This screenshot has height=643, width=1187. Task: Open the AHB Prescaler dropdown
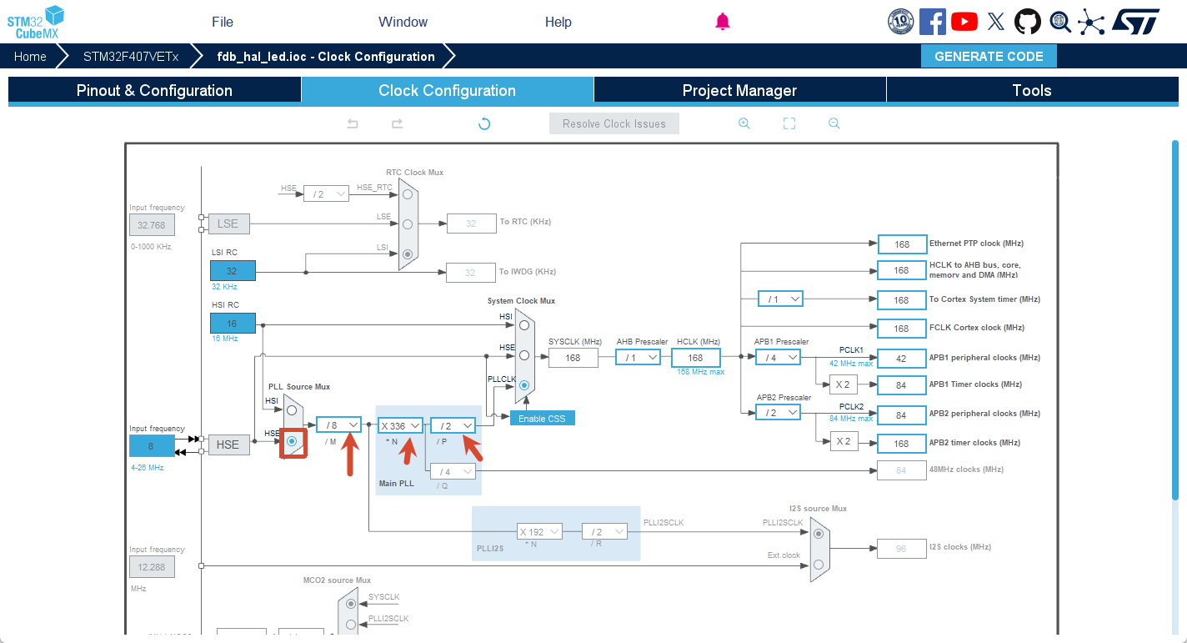point(638,357)
